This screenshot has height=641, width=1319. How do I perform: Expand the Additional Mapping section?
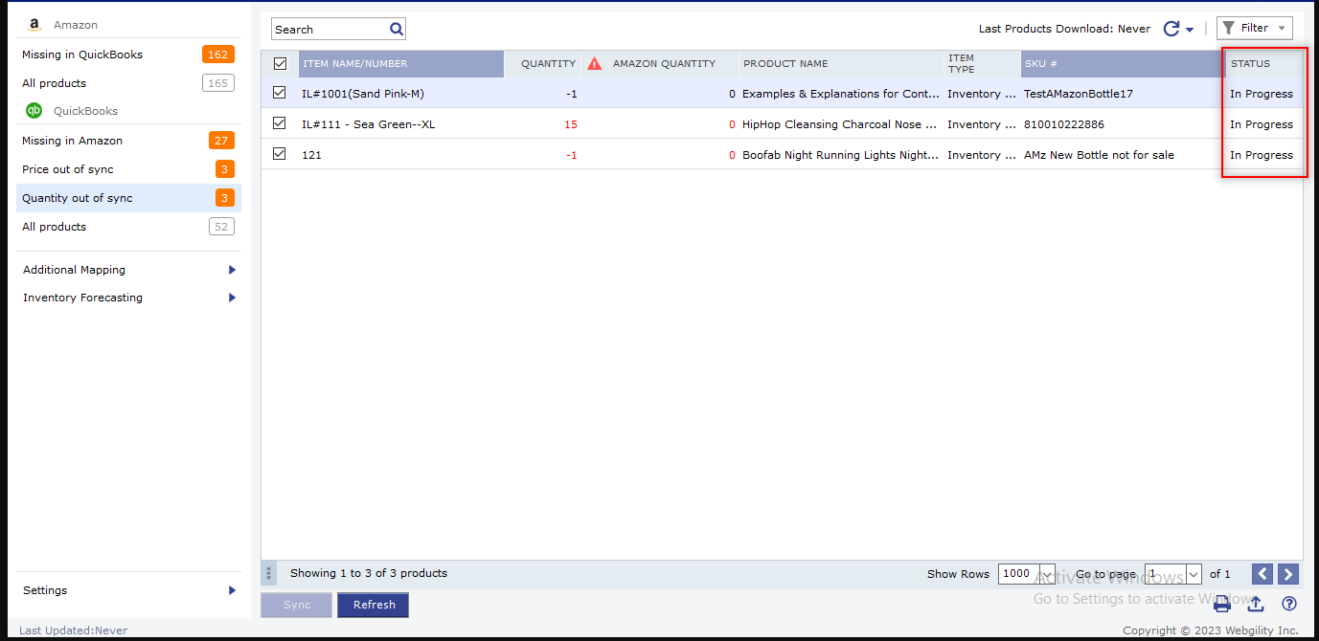(x=128, y=270)
